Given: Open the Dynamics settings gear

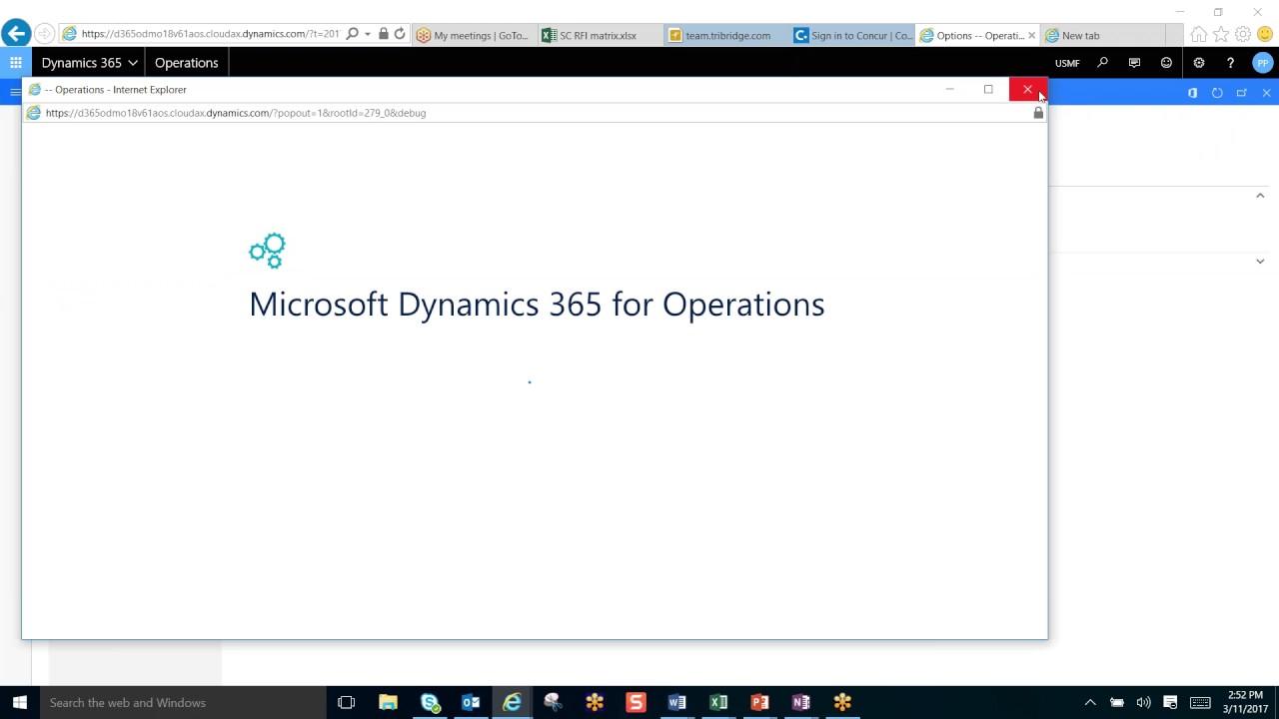Looking at the screenshot, I should pyautogui.click(x=1198, y=63).
